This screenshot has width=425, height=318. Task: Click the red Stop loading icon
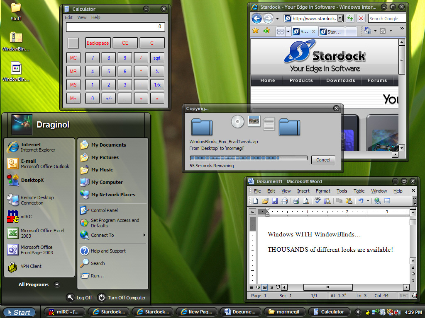coord(361,18)
